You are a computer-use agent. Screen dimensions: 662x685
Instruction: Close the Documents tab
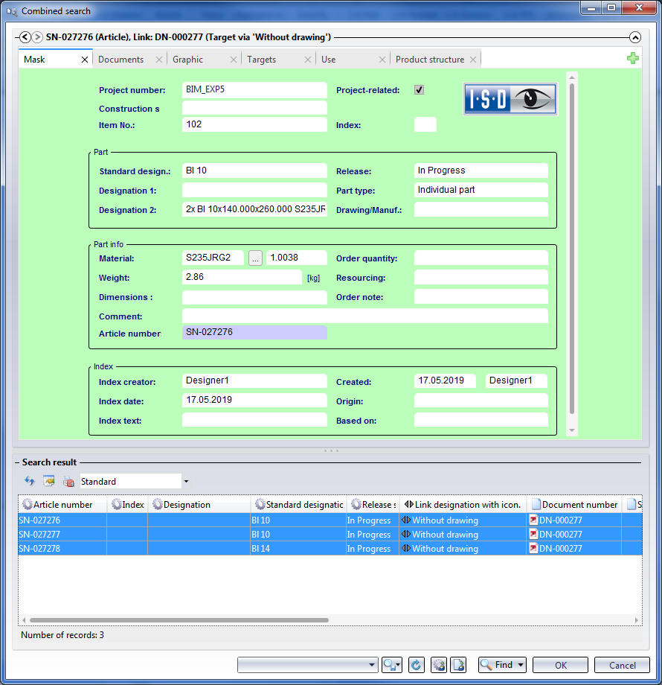coord(158,60)
